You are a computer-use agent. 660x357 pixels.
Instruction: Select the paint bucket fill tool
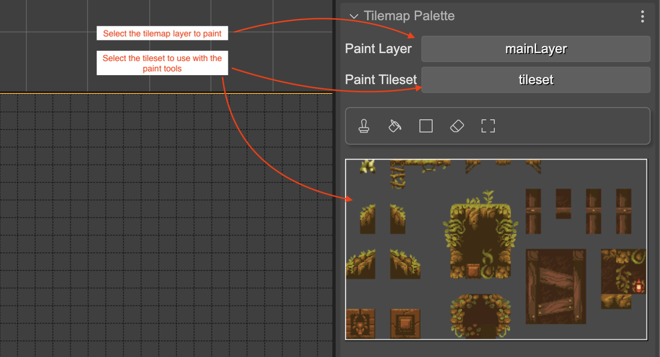(x=395, y=126)
